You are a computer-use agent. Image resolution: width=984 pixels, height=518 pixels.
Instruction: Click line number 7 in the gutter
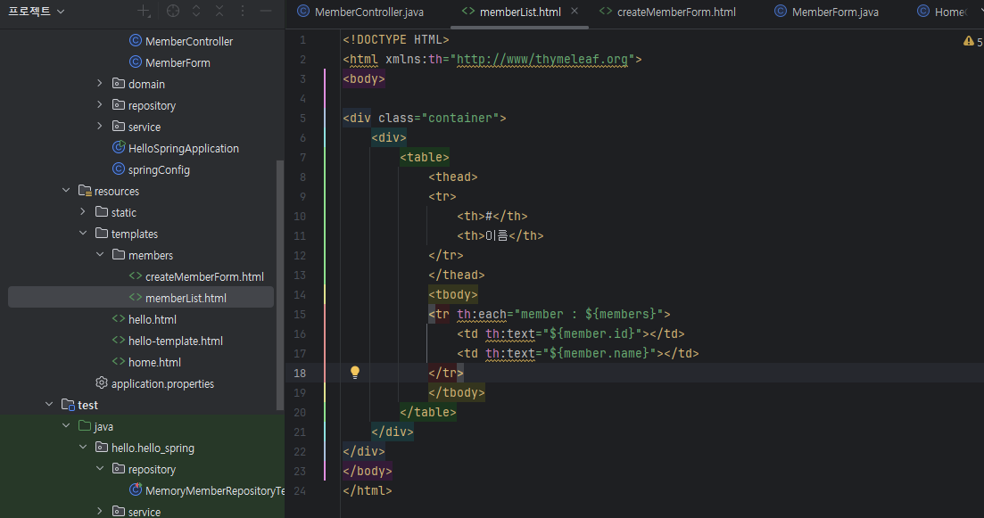click(303, 158)
